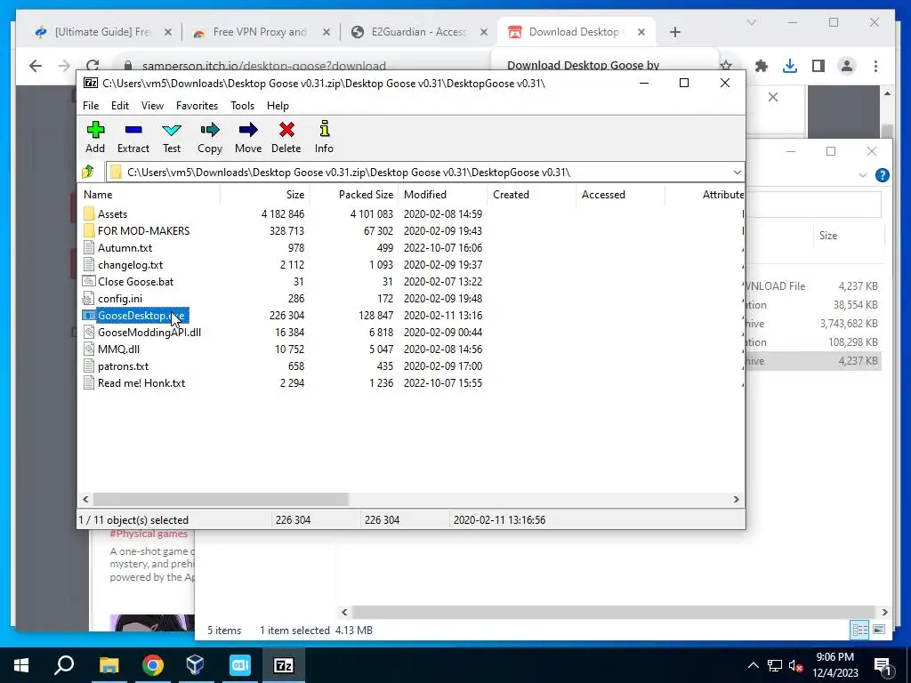Select Close Goose.bat file
The width and height of the screenshot is (911, 683).
coord(135,282)
